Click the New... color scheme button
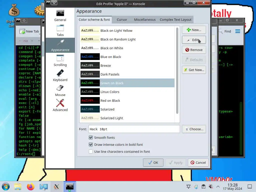 click(x=194, y=30)
